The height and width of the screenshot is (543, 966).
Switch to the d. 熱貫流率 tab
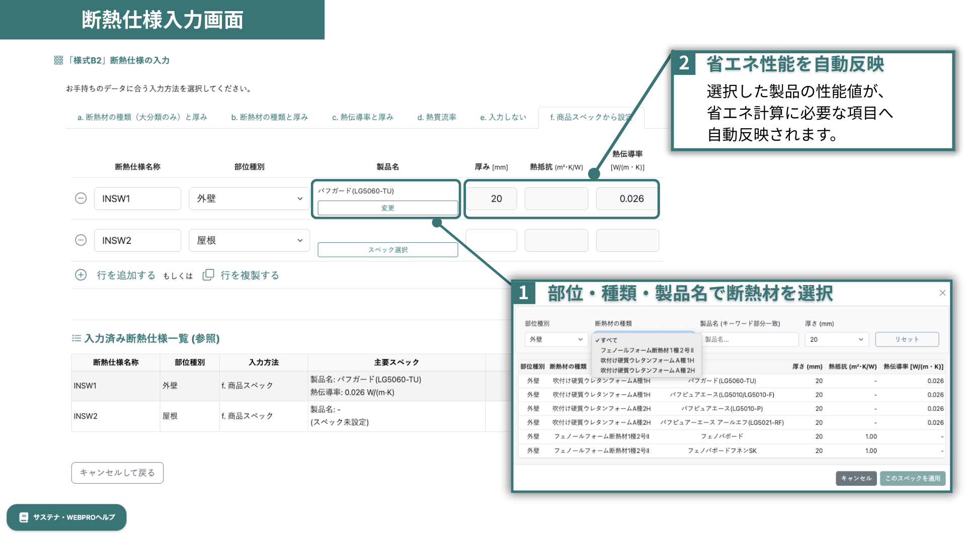point(436,117)
